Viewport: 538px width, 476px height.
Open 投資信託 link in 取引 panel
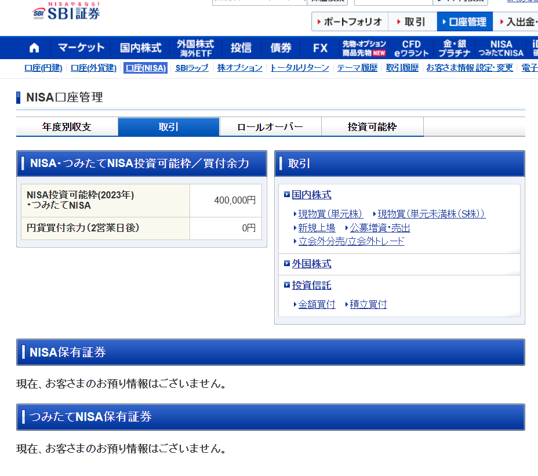coord(311,285)
